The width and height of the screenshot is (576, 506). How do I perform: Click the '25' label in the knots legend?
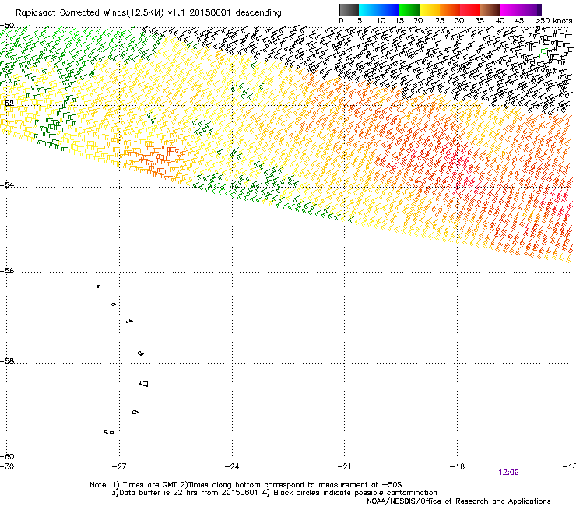(440, 21)
